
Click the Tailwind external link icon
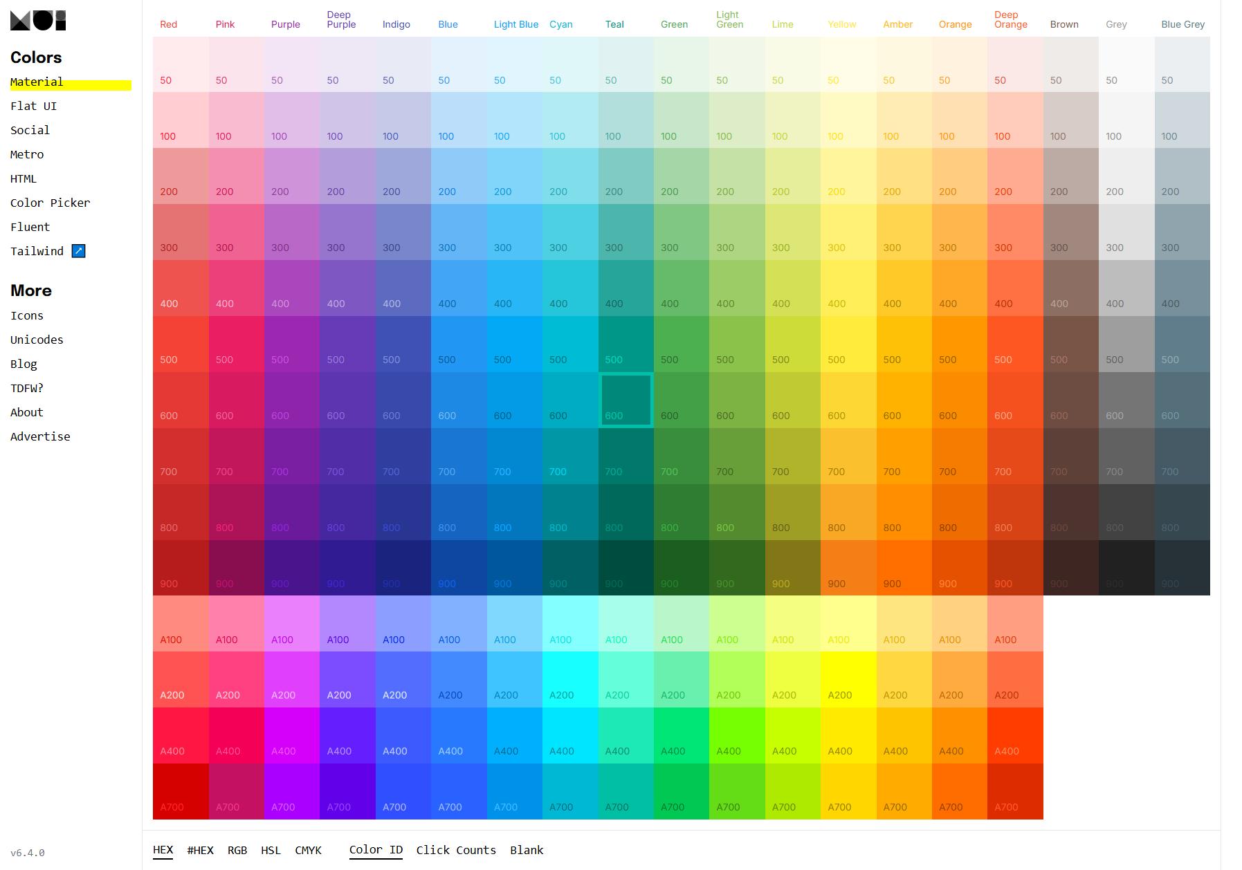79,251
